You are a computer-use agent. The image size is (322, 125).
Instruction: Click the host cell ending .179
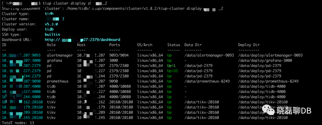click(x=91, y=107)
